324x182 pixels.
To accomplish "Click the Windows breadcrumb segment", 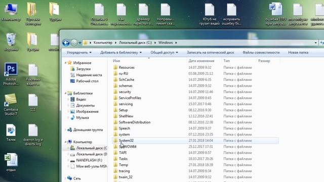I will point(166,42).
